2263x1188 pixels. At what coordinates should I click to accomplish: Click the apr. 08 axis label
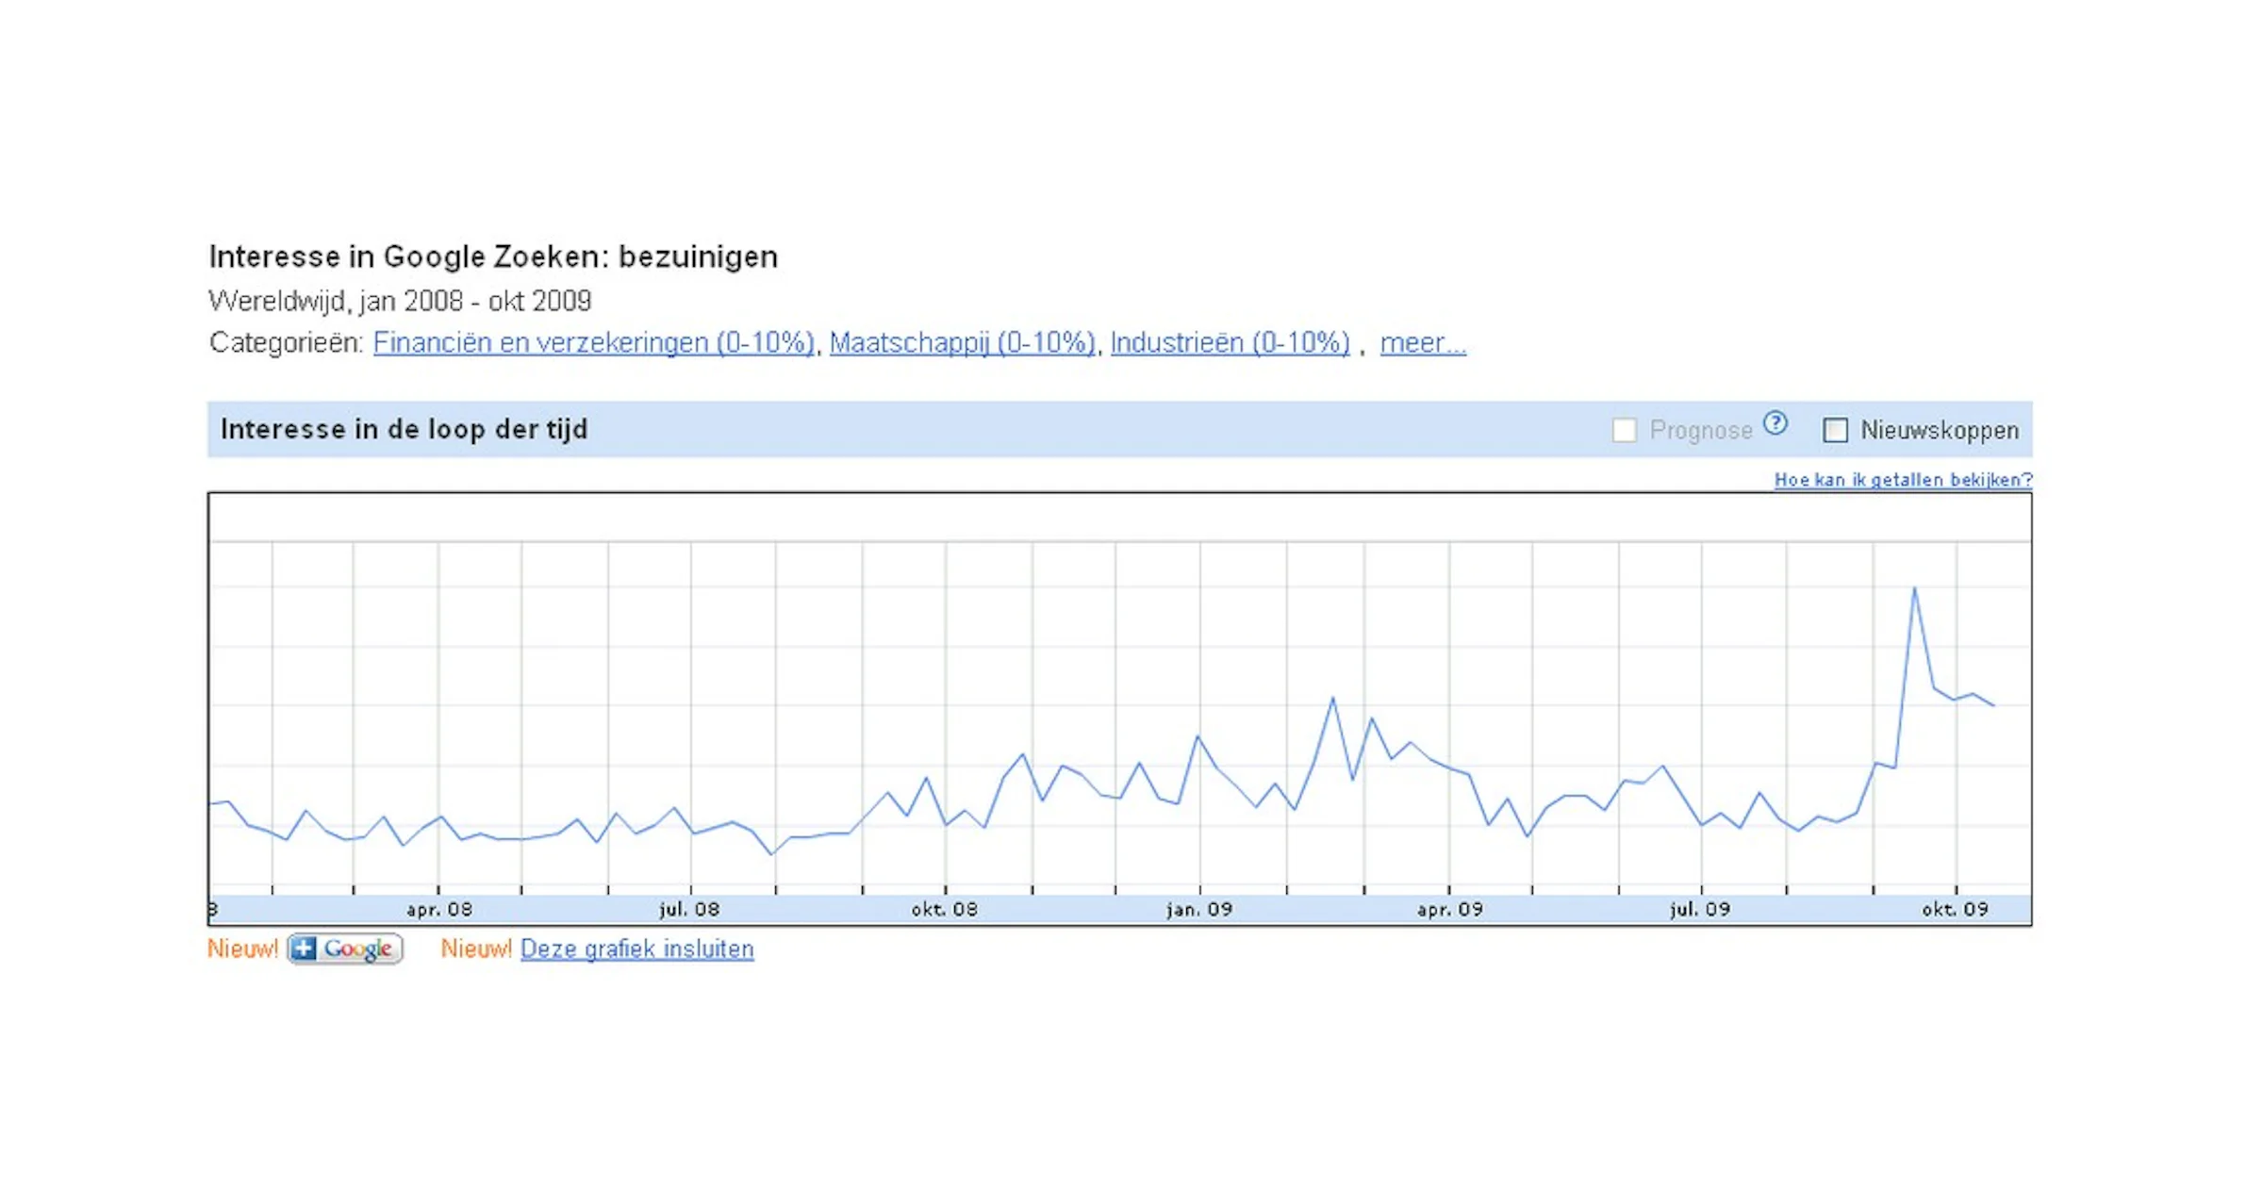click(x=439, y=910)
